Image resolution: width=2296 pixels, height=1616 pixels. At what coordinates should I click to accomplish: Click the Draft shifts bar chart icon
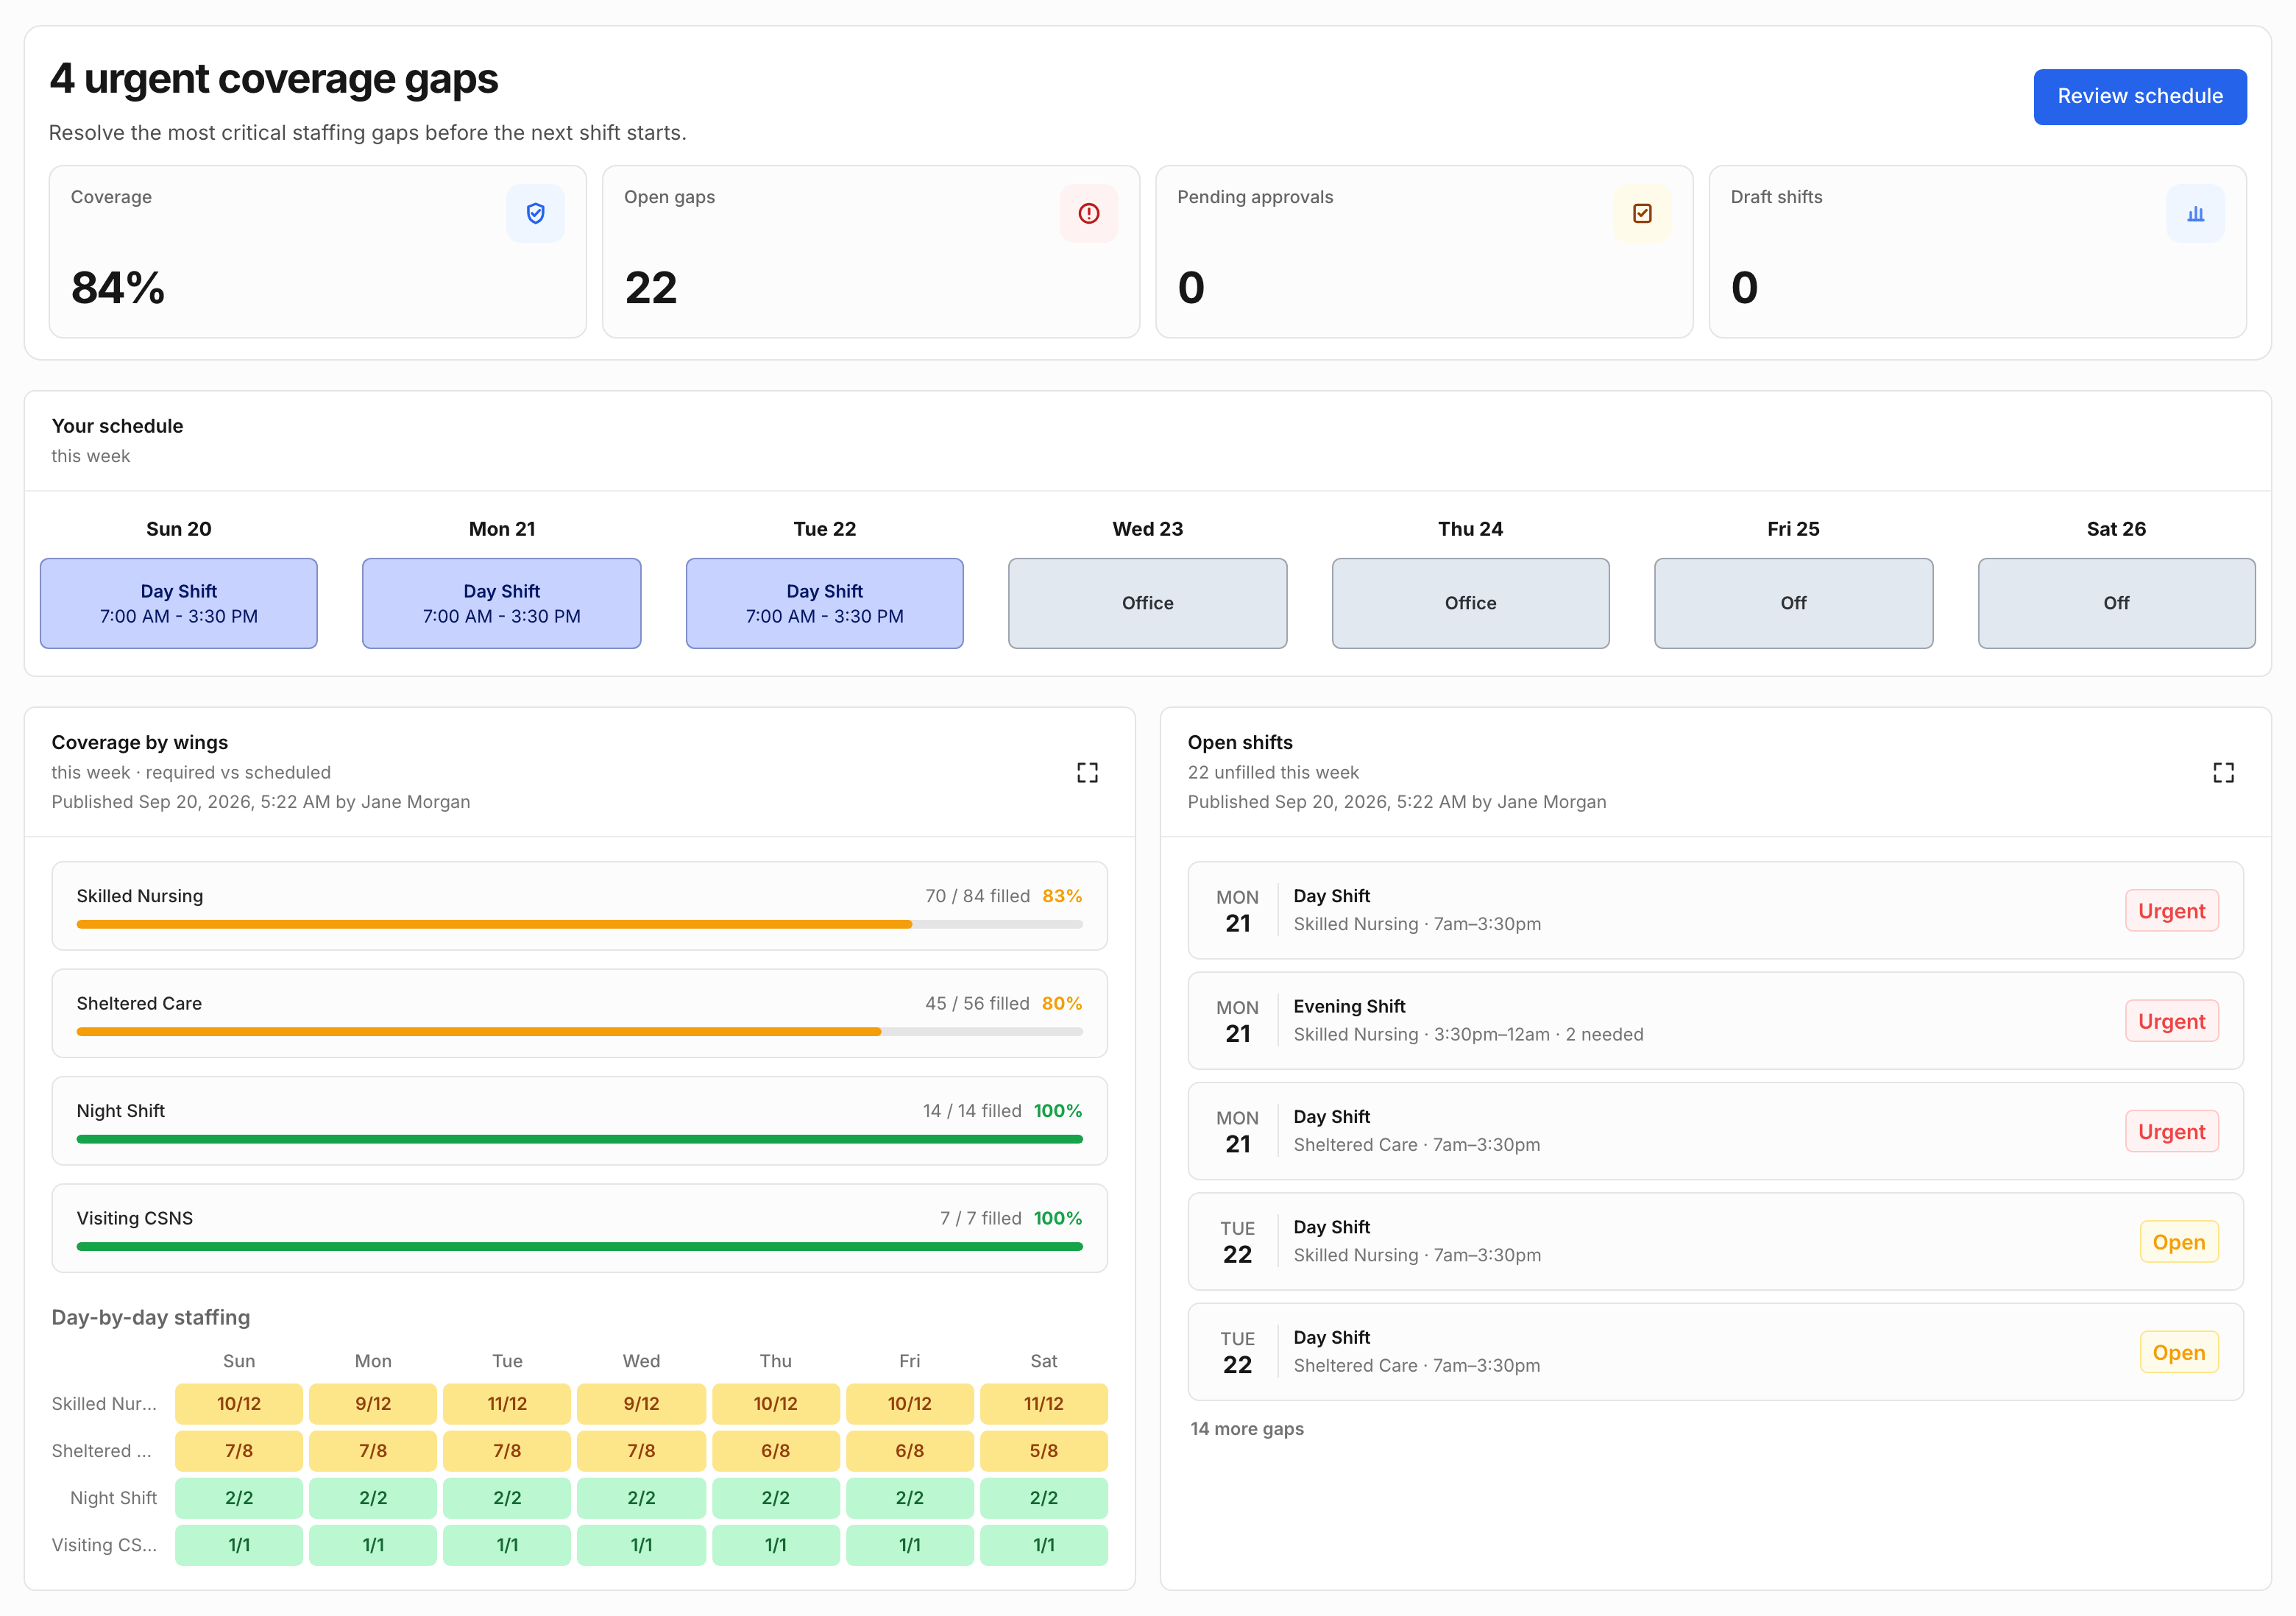click(2195, 213)
